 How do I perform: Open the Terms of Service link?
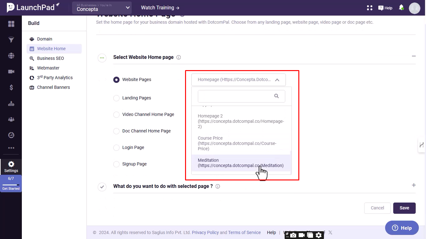244,232
